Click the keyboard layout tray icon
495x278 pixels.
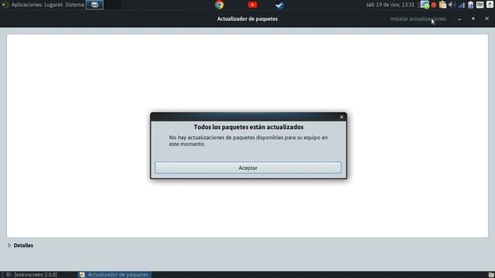480,5
